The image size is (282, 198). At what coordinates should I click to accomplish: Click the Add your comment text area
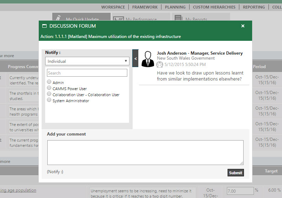click(145, 153)
